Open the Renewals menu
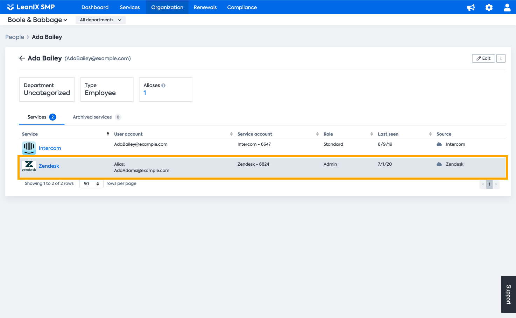This screenshot has height=318, width=516. click(205, 7)
